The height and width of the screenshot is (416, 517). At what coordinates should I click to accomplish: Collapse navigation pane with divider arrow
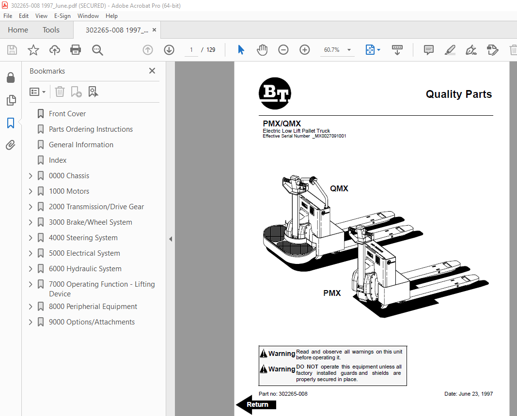[x=171, y=239]
